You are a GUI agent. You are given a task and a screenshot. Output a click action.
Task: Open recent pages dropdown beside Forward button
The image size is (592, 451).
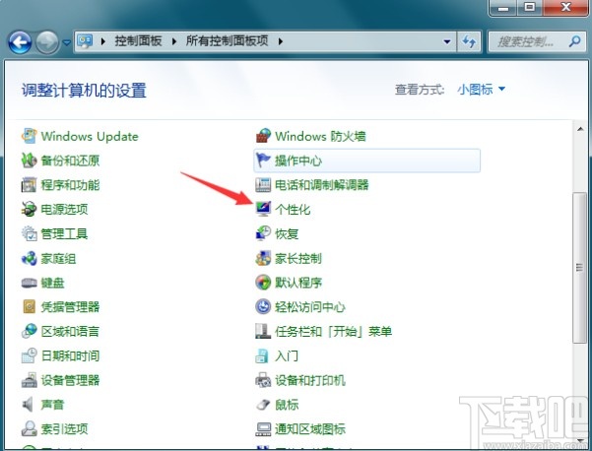pyautogui.click(x=67, y=42)
